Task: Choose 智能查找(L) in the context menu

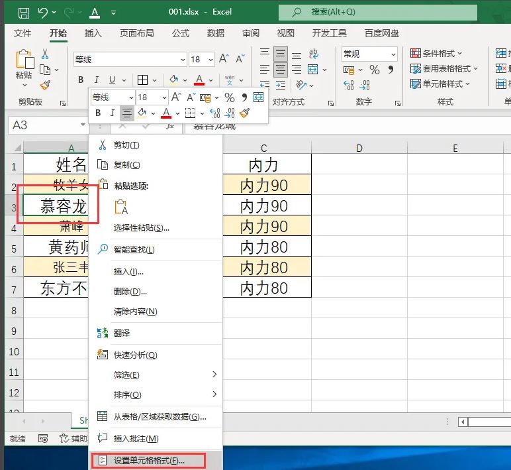Action: click(156, 250)
